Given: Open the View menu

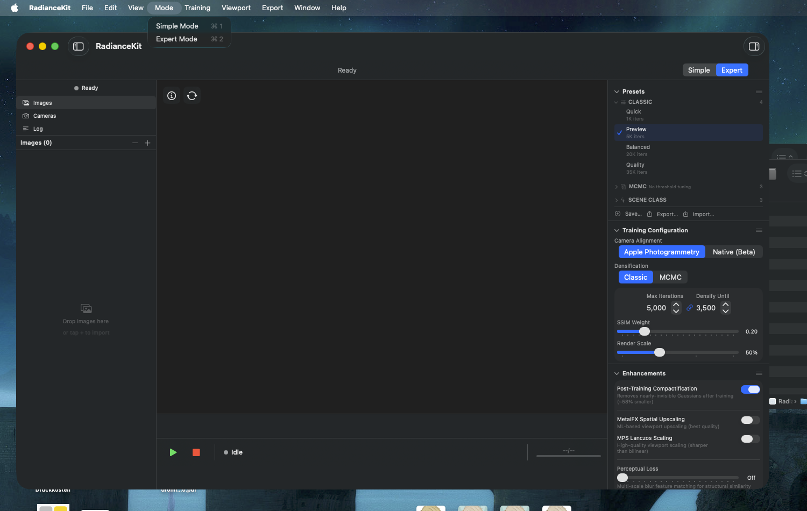Looking at the screenshot, I should pyautogui.click(x=136, y=8).
